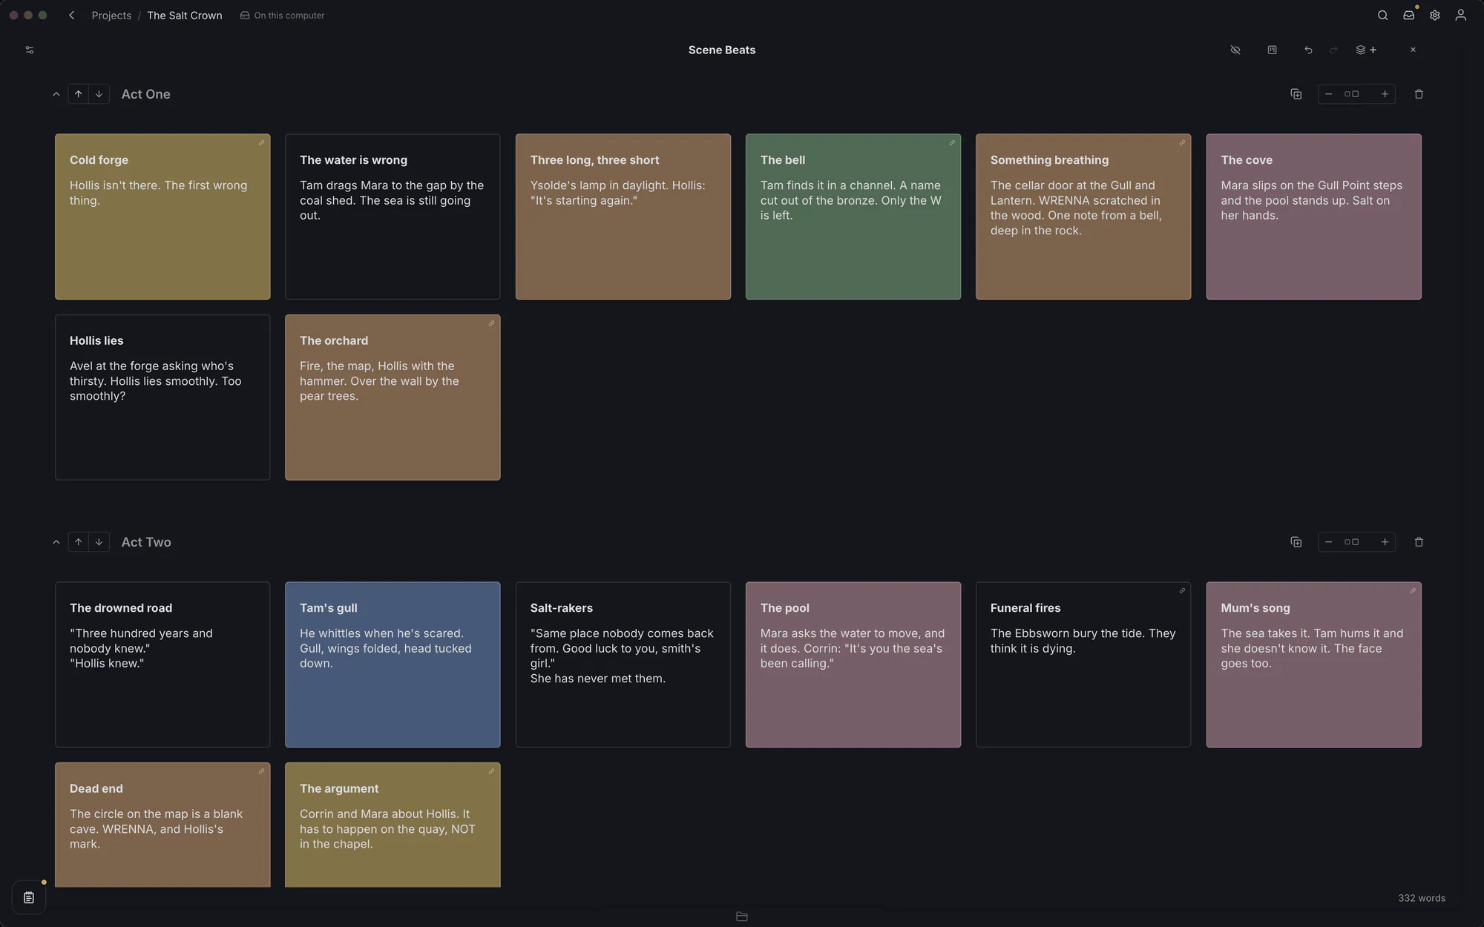Click The Salt Crown breadcrumb
Screen dimensions: 1484x927
(x=184, y=15)
